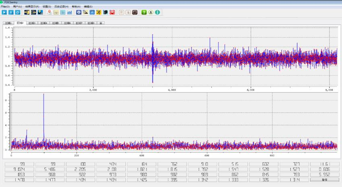
Task: Switch to the 区域1 tab
Action: click(8, 23)
